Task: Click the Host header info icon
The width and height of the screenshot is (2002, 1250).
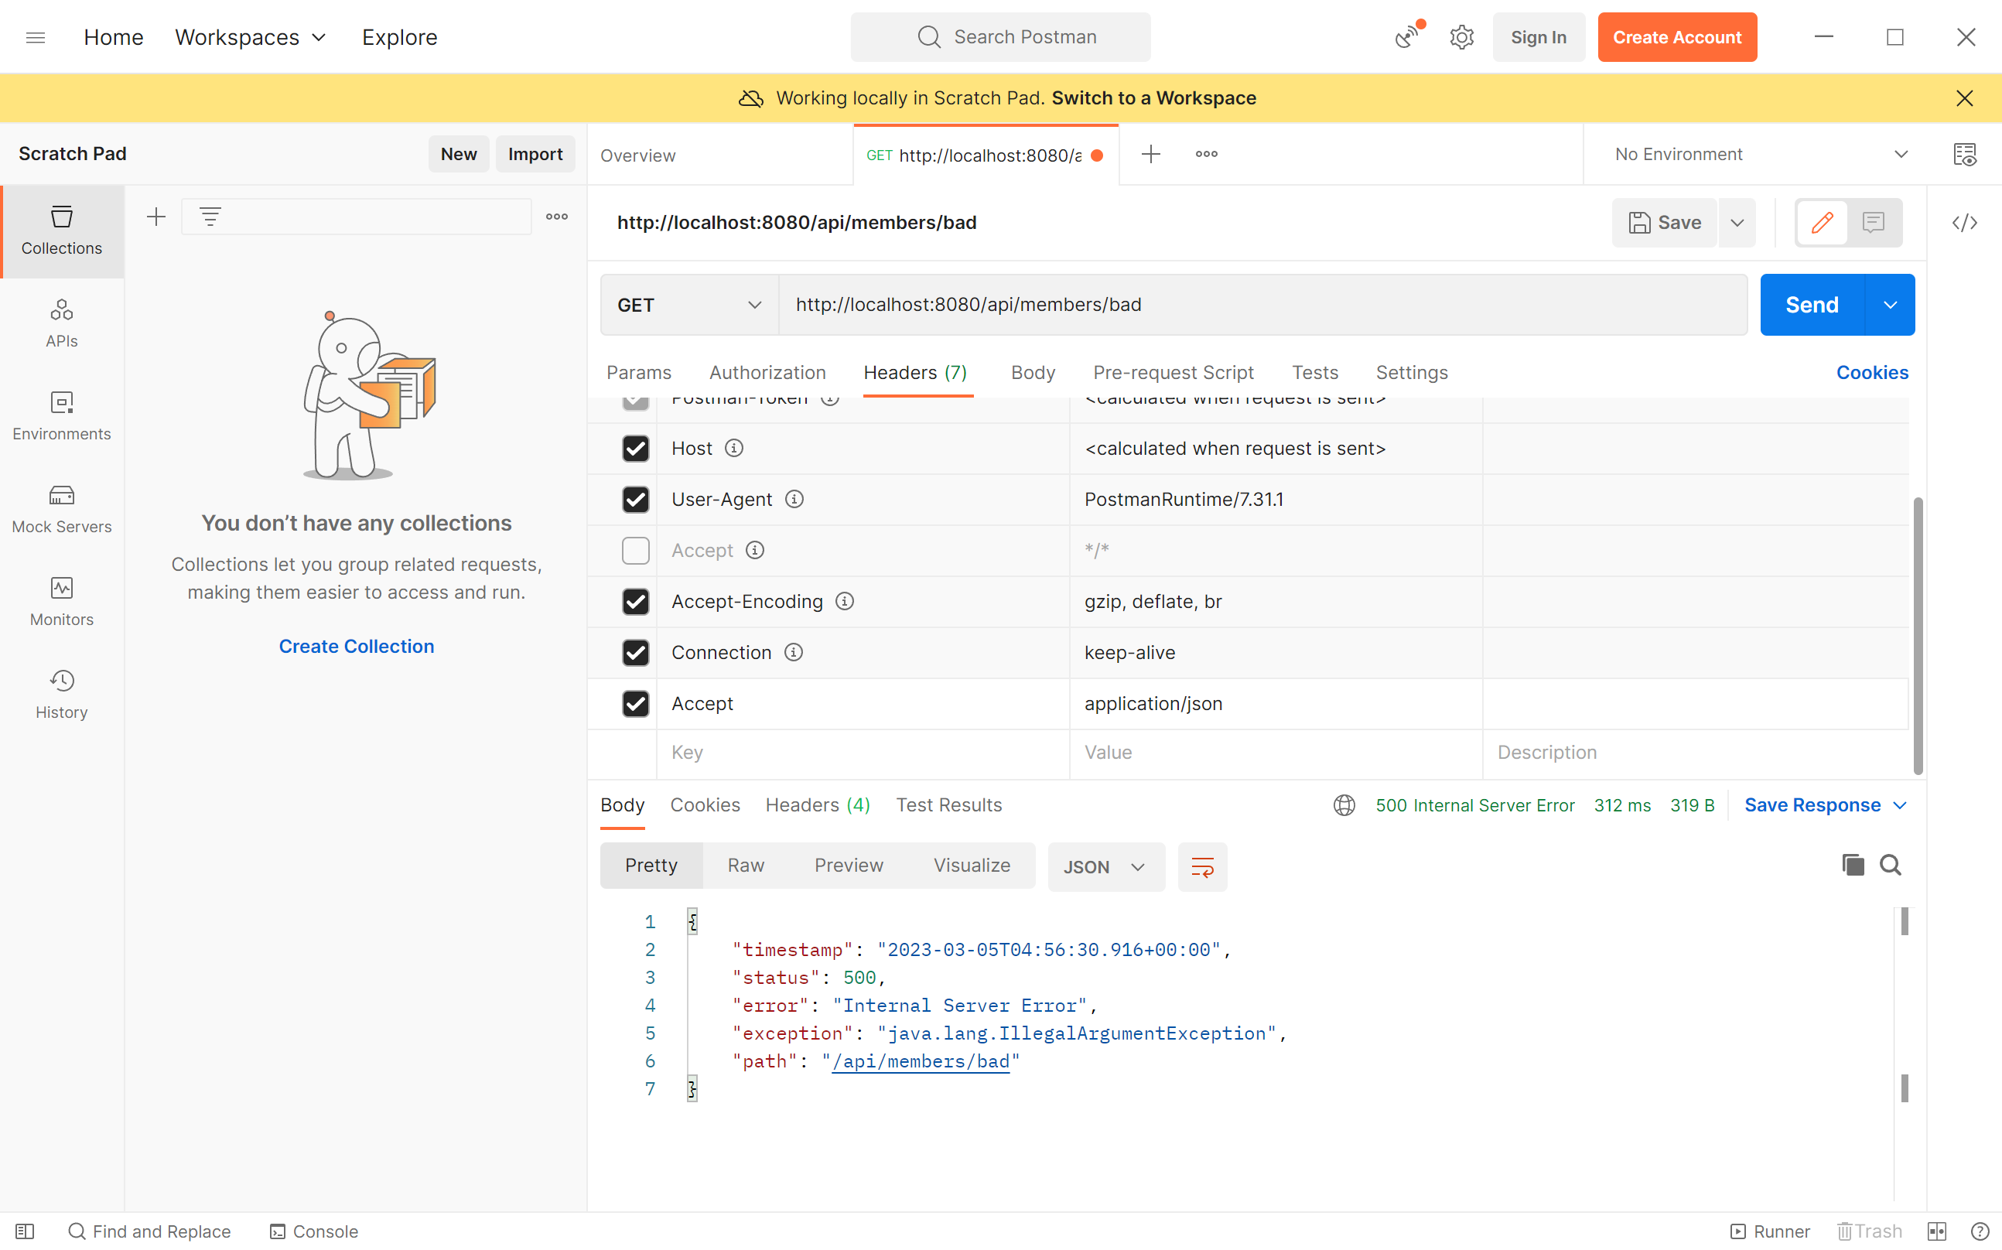Action: tap(734, 449)
